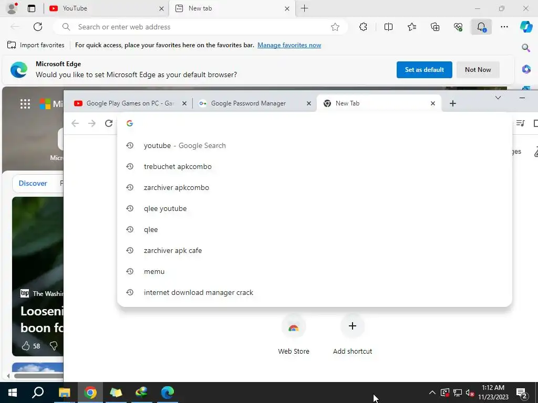Dislike the news article thumbs-down
Screen dimensions: 538x403
click(x=54, y=346)
